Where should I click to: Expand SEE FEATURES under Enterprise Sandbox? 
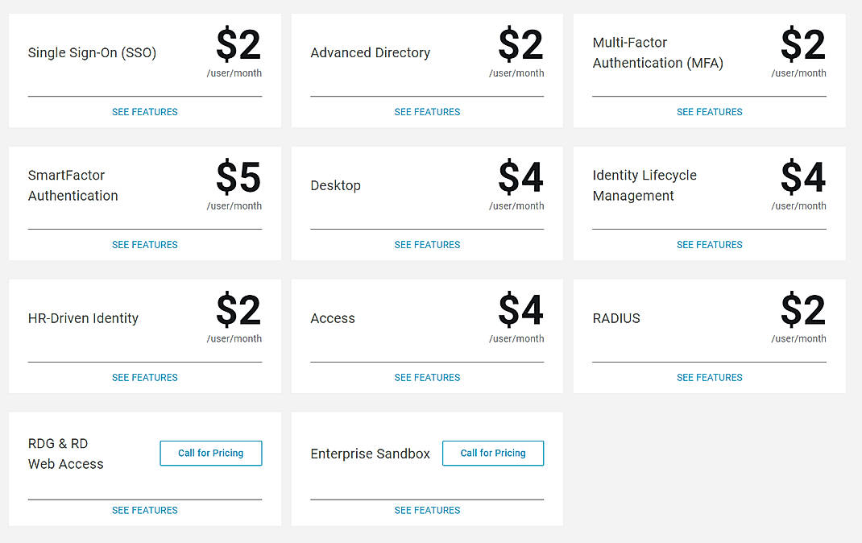pyautogui.click(x=427, y=511)
